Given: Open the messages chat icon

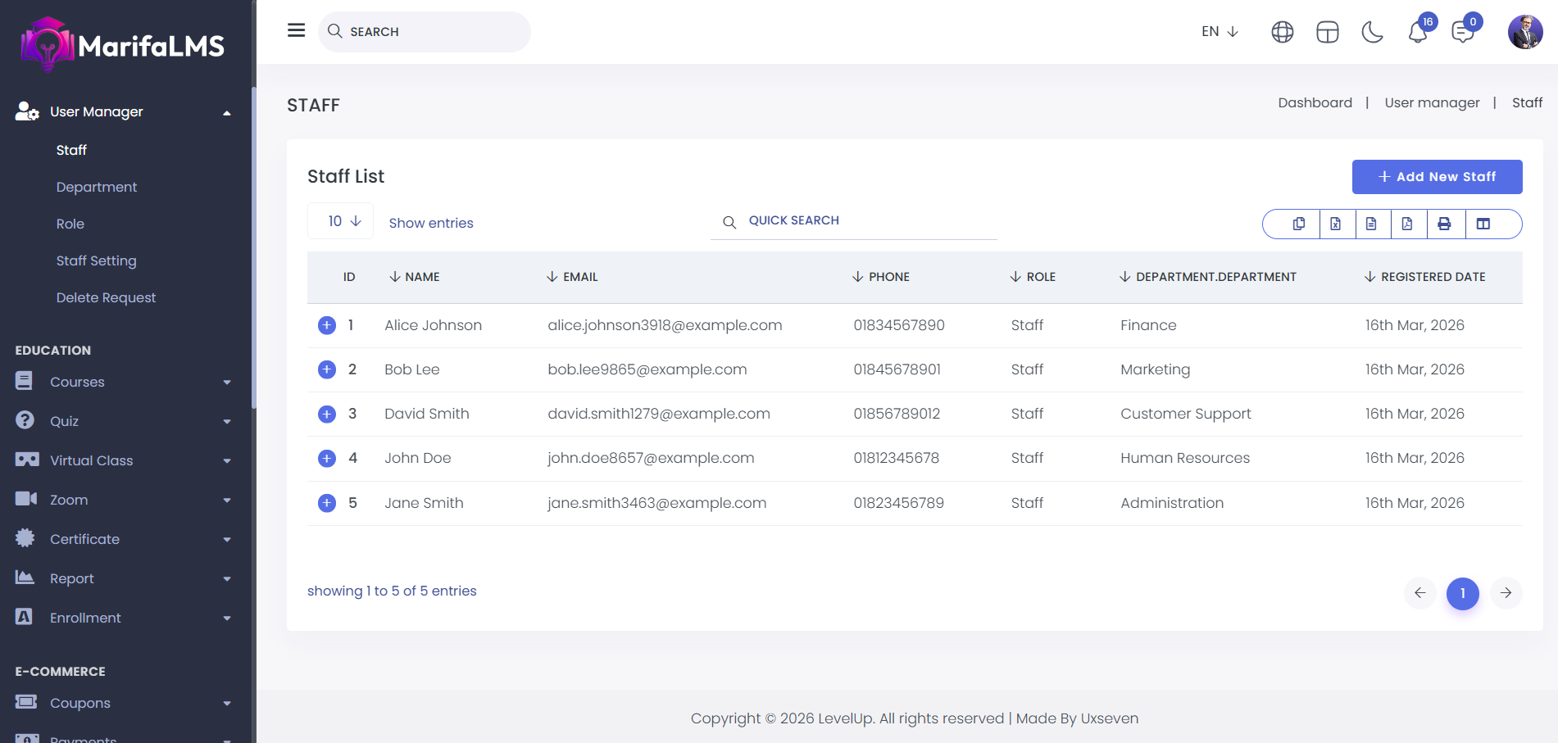Looking at the screenshot, I should 1462,33.
